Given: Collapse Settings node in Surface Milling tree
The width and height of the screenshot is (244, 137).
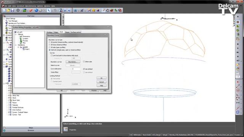Looking at the screenshot, I should click(x=16, y=34).
